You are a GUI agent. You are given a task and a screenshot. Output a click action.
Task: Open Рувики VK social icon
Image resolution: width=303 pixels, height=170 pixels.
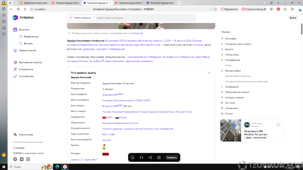click(22, 159)
